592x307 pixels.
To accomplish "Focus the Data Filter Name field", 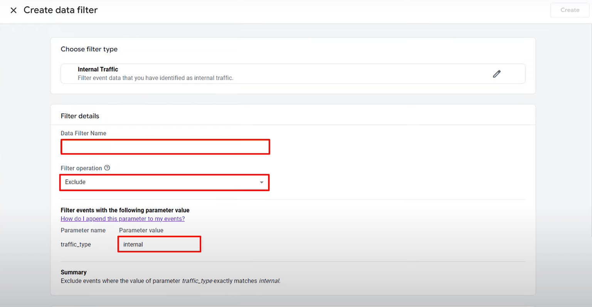I will 165,147.
